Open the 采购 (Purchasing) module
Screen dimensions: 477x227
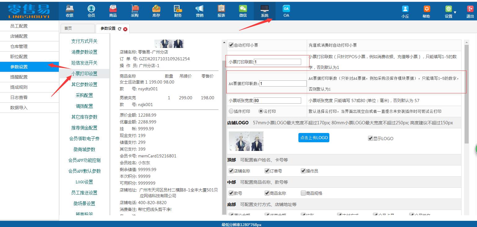(134, 10)
